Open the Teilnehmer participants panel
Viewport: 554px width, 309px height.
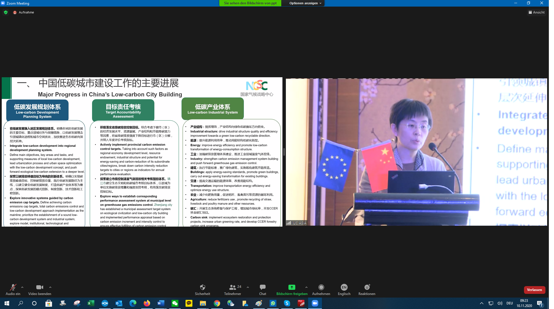click(233, 287)
